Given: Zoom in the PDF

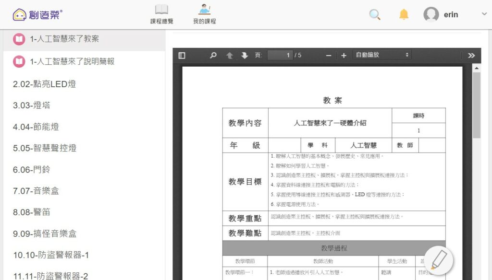Looking at the screenshot, I should 344,56.
